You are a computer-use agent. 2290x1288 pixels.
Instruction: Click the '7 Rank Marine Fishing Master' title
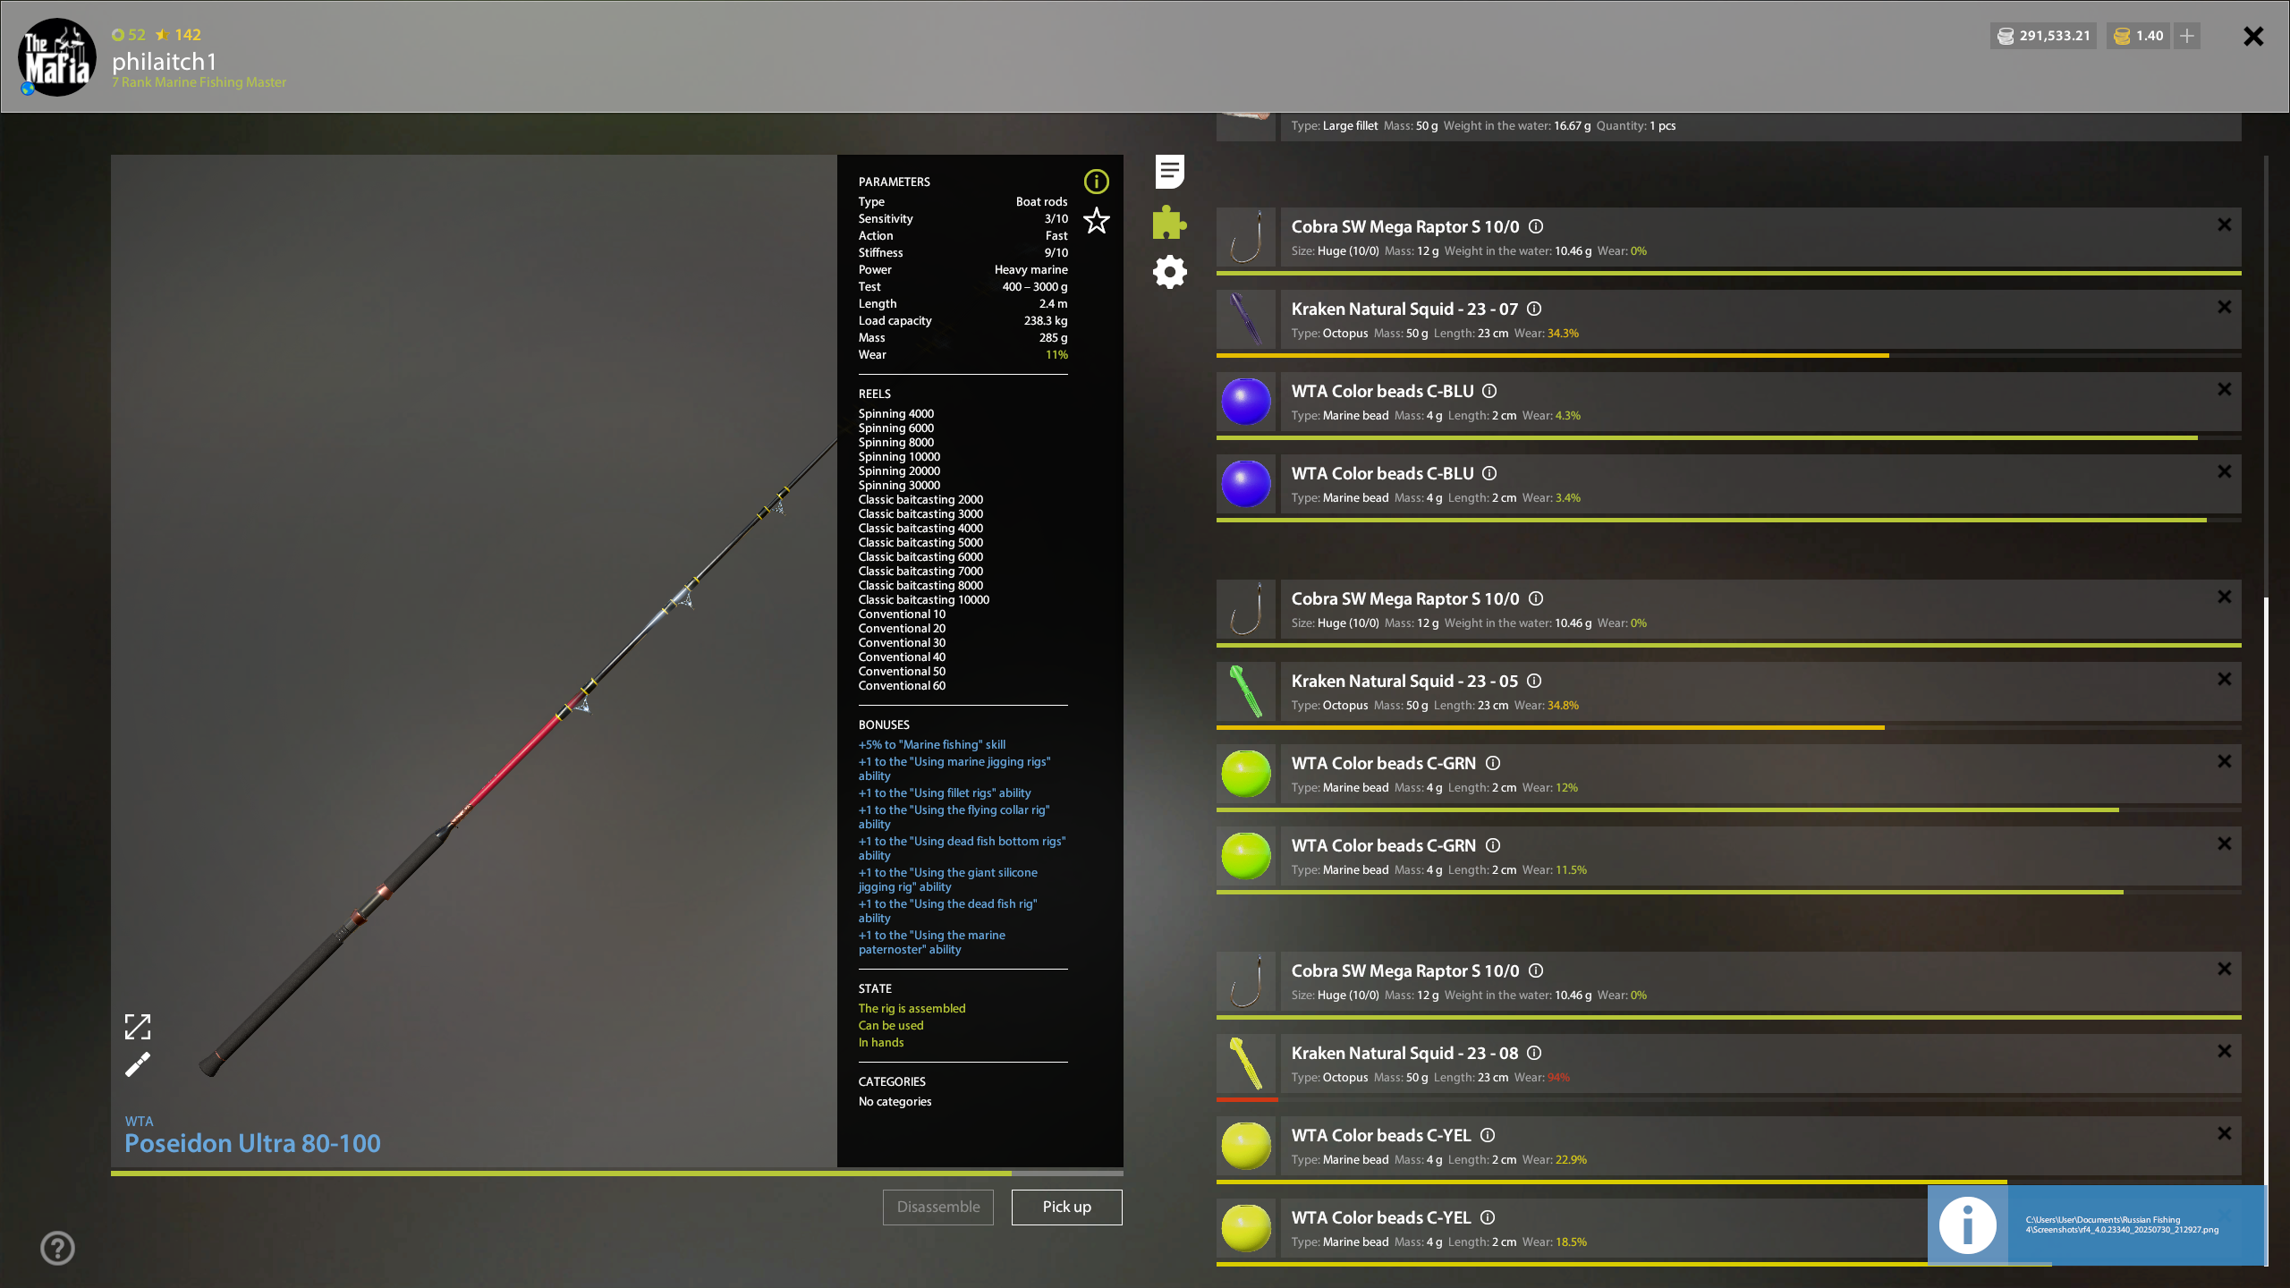click(199, 82)
